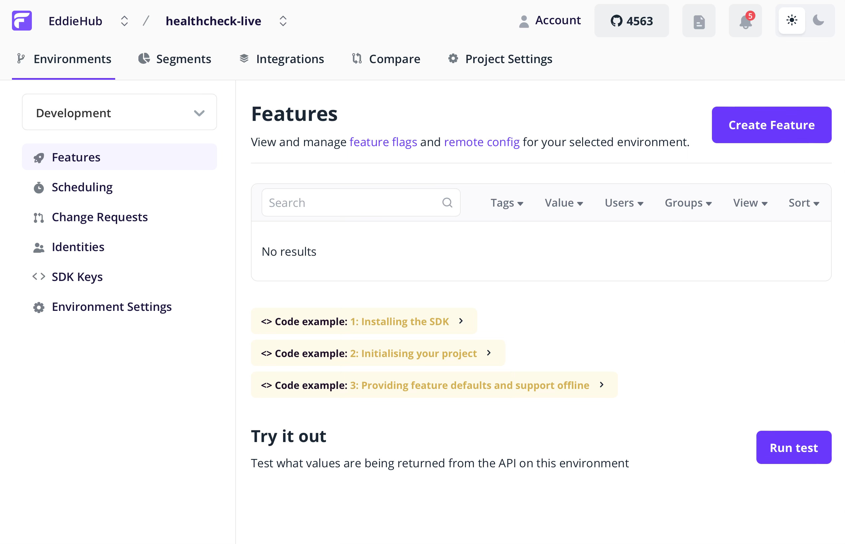Select Features in the sidebar

(119, 157)
